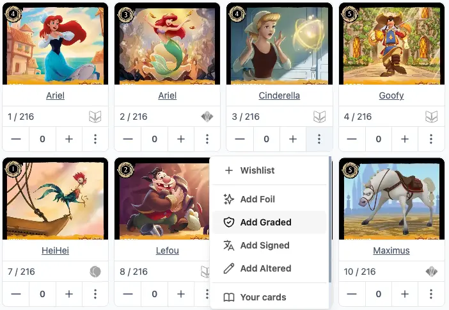
Task: Click the Goofy card artwork thumbnail
Action: point(391,44)
